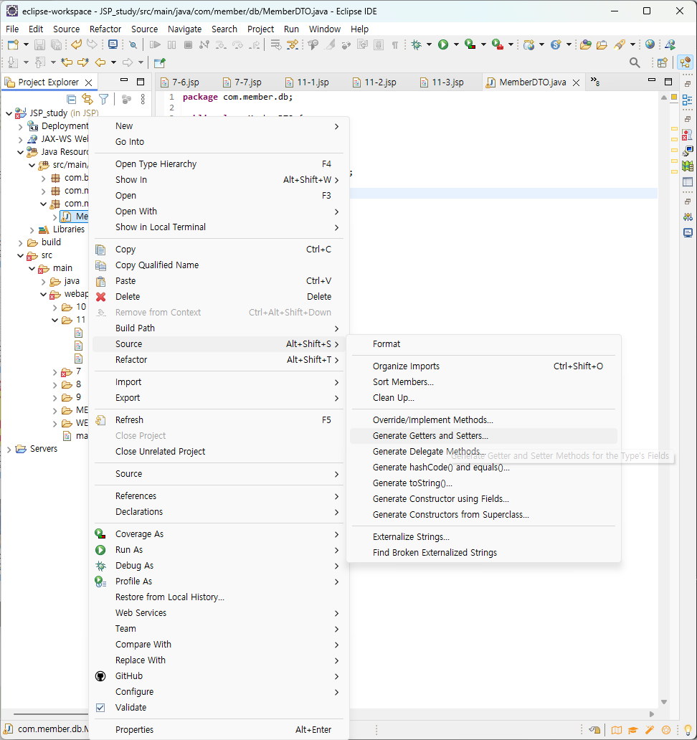This screenshot has width=697, height=740.
Task: Click the editor vertical scrollbar down arrow
Action: [x=664, y=702]
